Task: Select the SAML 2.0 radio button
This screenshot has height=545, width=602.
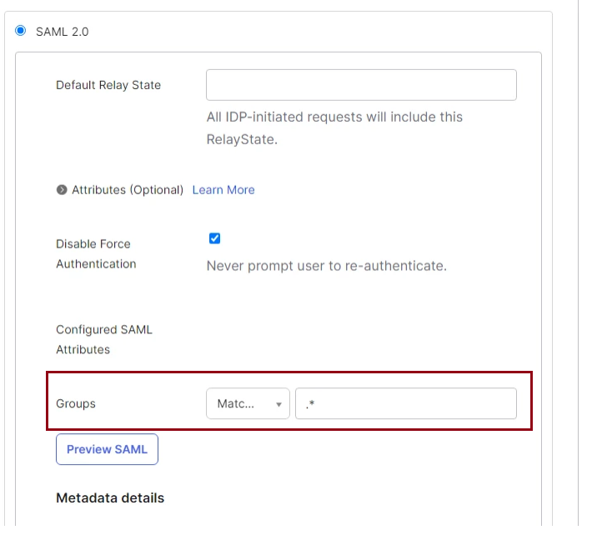Action: pyautogui.click(x=21, y=31)
